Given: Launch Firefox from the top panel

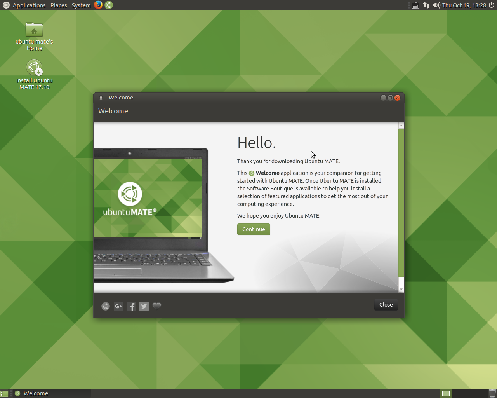Looking at the screenshot, I should pyautogui.click(x=98, y=5).
